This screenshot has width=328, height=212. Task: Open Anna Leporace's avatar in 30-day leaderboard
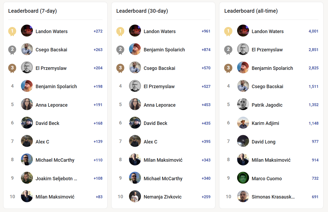click(135, 105)
